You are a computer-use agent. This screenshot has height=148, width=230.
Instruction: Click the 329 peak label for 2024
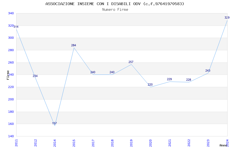coord(227,18)
